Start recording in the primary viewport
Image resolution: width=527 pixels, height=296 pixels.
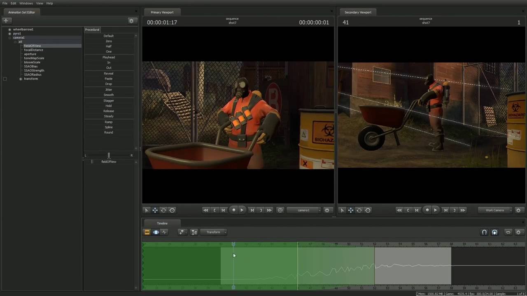pyautogui.click(x=233, y=210)
